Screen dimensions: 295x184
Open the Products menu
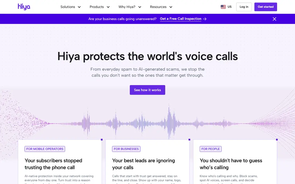[97, 7]
